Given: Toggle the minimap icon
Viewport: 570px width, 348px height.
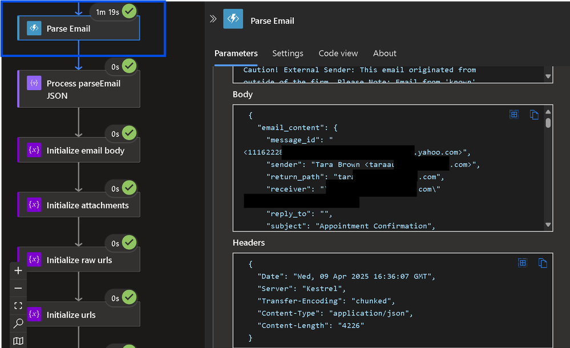Looking at the screenshot, I should [18, 341].
